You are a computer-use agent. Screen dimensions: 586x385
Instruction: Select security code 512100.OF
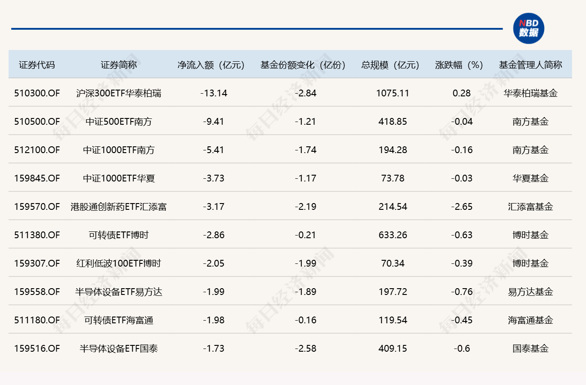[x=37, y=150]
